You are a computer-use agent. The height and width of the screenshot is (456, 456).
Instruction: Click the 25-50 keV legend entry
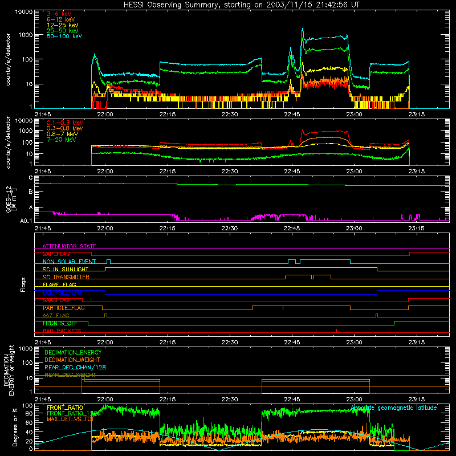tap(63, 31)
